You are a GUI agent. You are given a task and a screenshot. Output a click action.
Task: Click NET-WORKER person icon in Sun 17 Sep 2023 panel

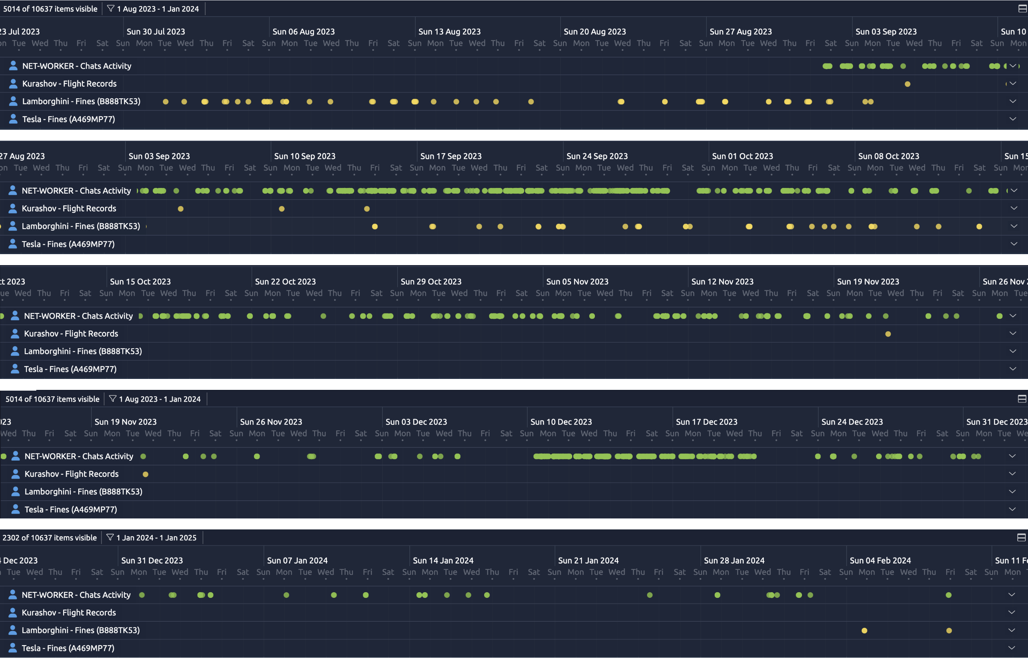(x=13, y=191)
